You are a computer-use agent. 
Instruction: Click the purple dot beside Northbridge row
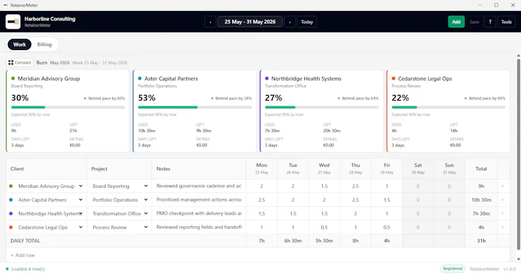(x=11, y=214)
